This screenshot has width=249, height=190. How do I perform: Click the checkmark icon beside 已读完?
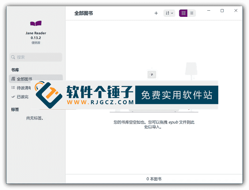pyautogui.click(x=13, y=96)
